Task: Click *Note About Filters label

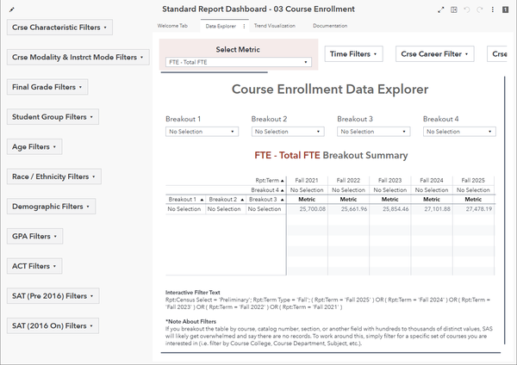Action: [x=191, y=321]
